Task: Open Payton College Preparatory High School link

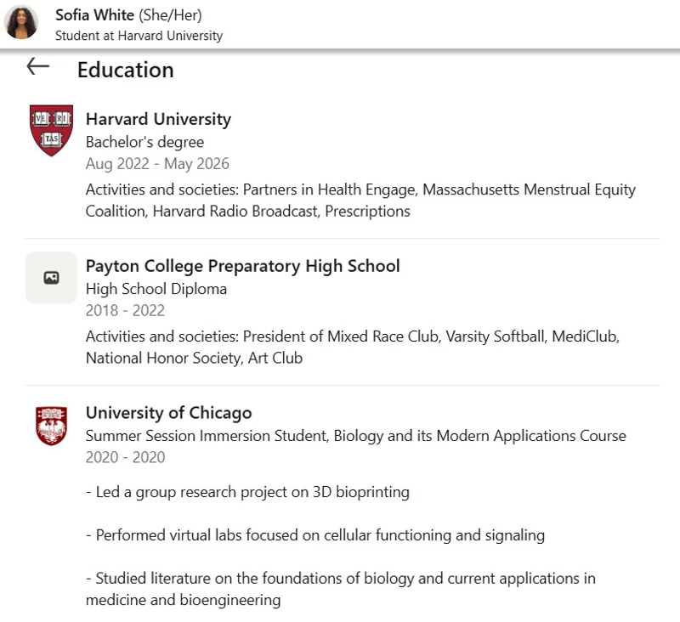Action: point(242,266)
